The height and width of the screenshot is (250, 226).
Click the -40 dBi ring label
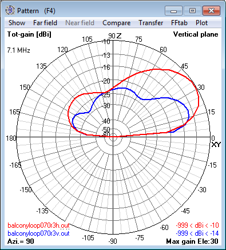(106, 121)
